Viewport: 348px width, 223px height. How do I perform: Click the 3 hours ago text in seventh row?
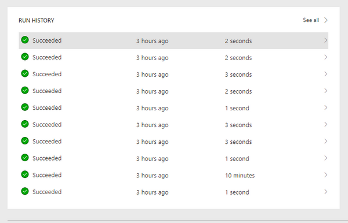tap(152, 142)
